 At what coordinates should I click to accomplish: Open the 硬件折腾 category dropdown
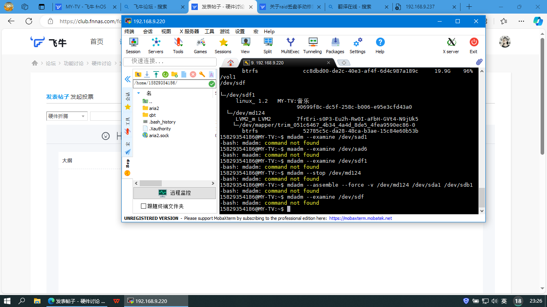pos(67,116)
